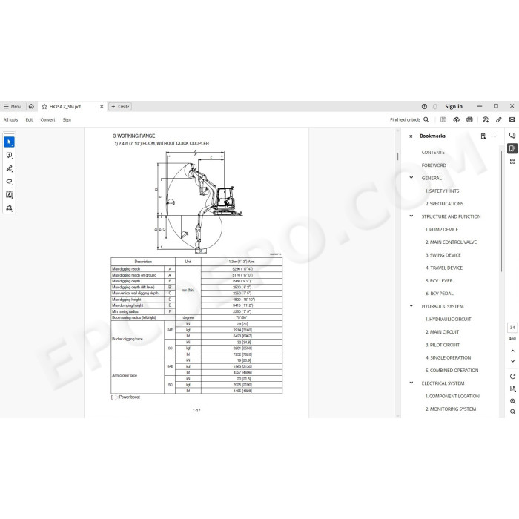Screen dimensions: 519x519
Task: Collapse HYDRAULIC SYSTEM section
Action: (x=411, y=305)
